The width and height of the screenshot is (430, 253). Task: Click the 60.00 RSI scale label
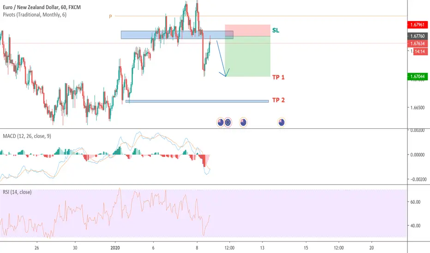coord(415,202)
